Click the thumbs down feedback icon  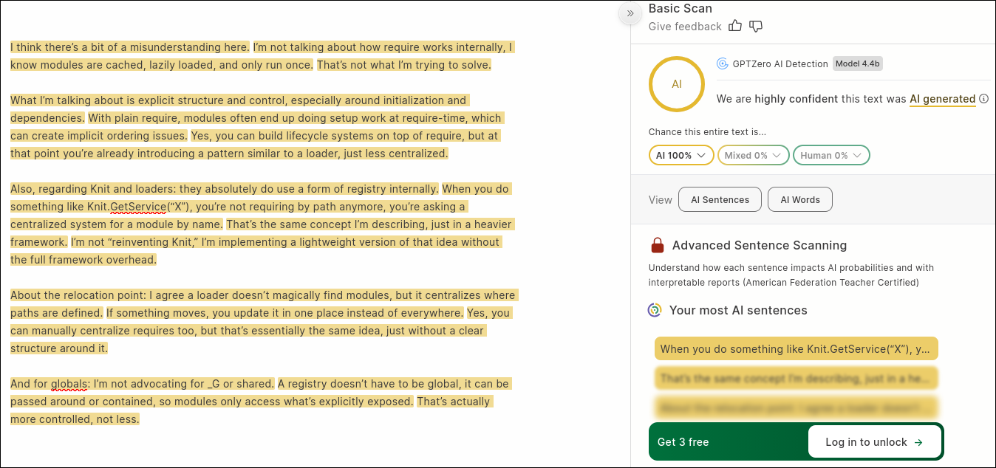pos(756,26)
